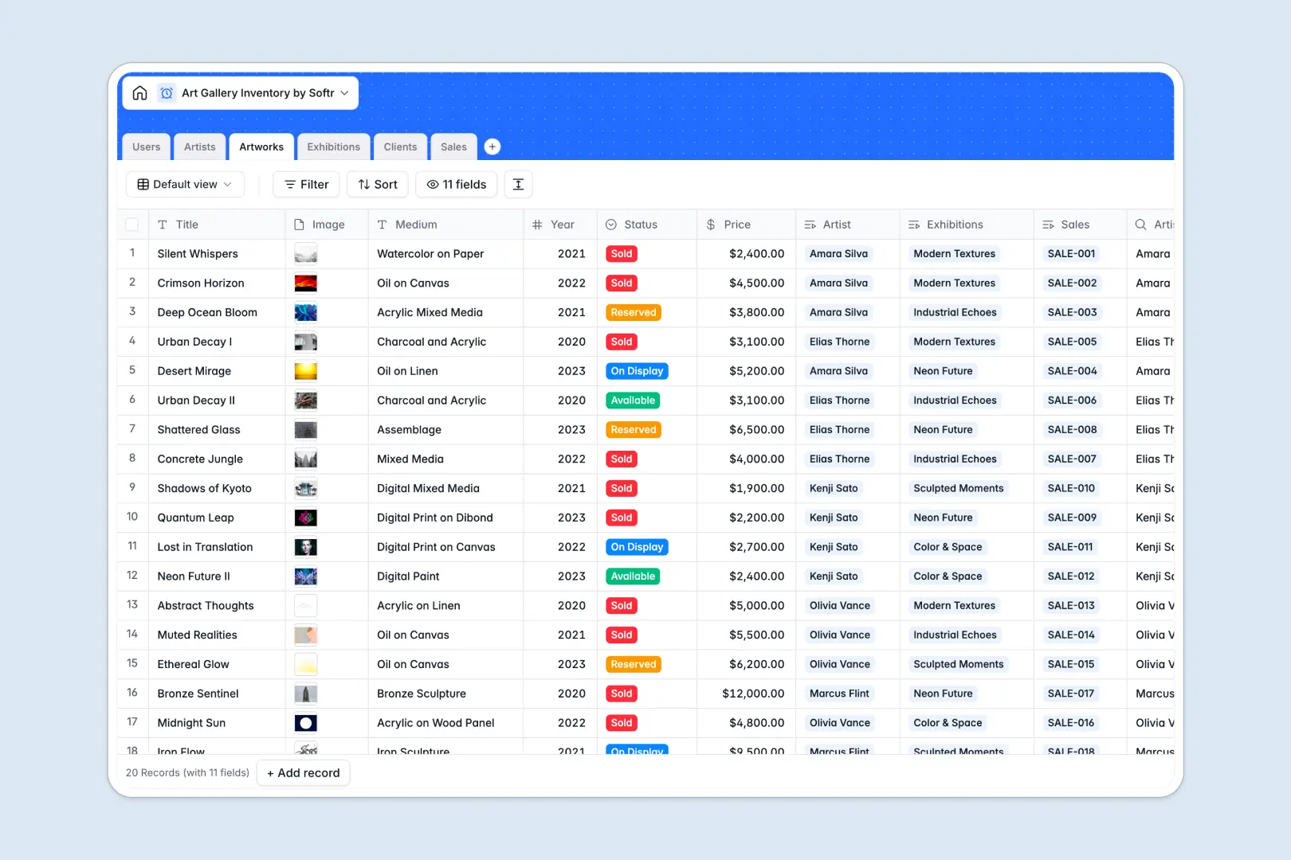Click the eye icon on 11 fields button
The height and width of the screenshot is (860, 1291).
(x=431, y=184)
